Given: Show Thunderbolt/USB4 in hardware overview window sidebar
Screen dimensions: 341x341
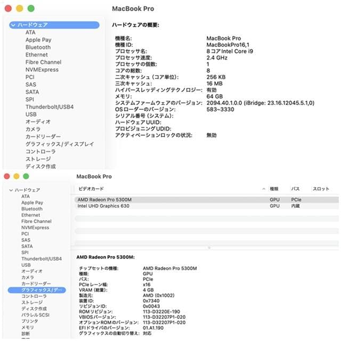Looking at the screenshot, I should pyautogui.click(x=50, y=107).
